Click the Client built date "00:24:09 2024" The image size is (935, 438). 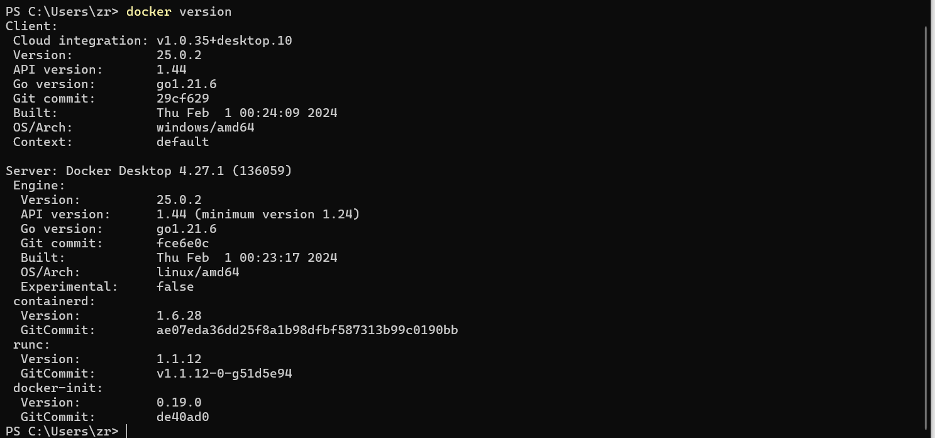[x=289, y=113]
